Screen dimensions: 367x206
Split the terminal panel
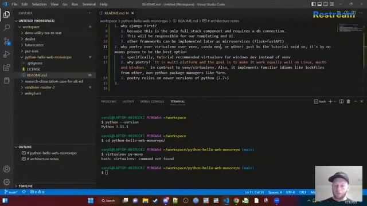point(342,101)
